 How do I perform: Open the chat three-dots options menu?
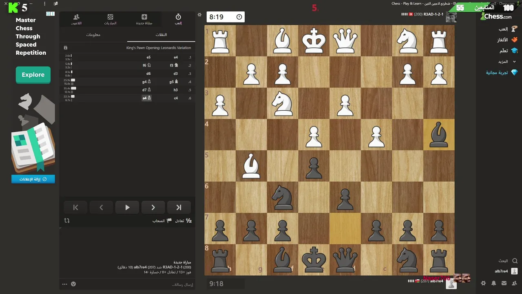[64, 284]
